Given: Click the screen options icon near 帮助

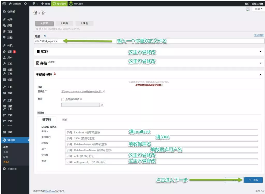Looking at the screenshot, I should [248, 9].
